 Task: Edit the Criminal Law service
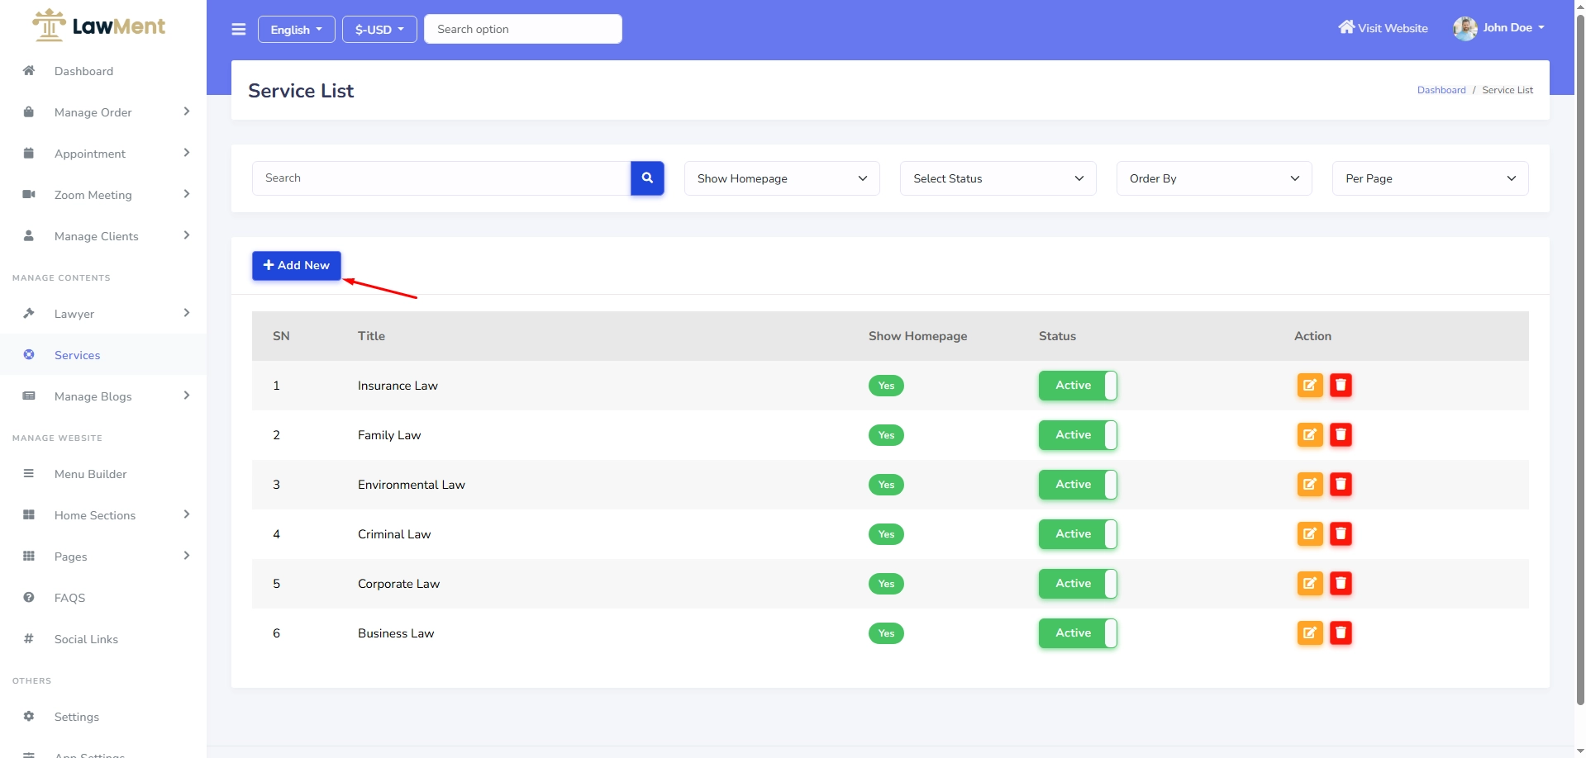click(x=1309, y=534)
